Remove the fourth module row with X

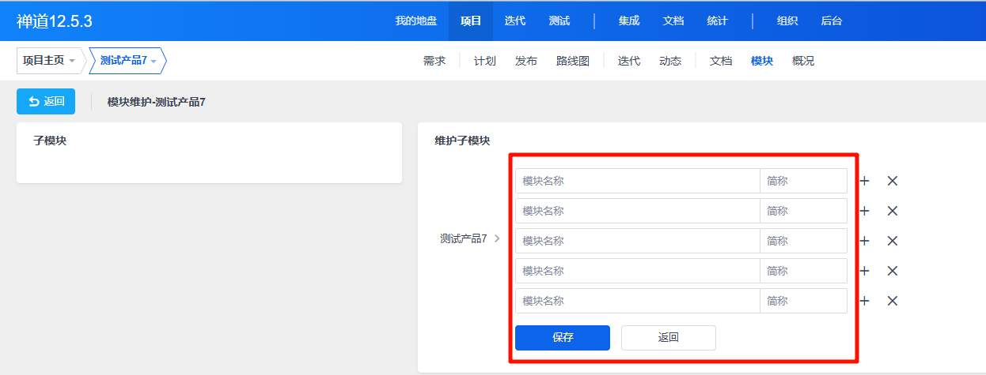(893, 271)
